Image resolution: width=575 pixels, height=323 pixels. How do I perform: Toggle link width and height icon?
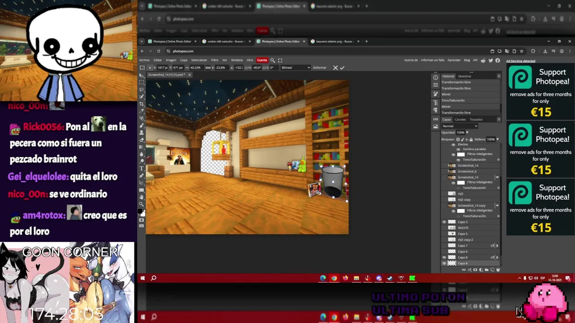(x=208, y=68)
